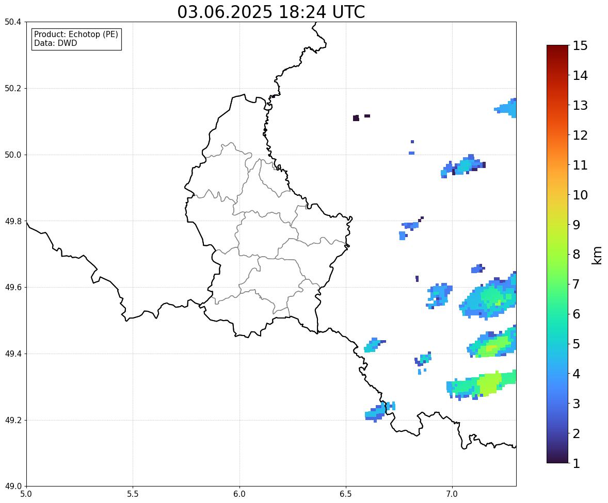Click the green 7 km band of colorbar
The image size is (608, 503).
click(557, 284)
